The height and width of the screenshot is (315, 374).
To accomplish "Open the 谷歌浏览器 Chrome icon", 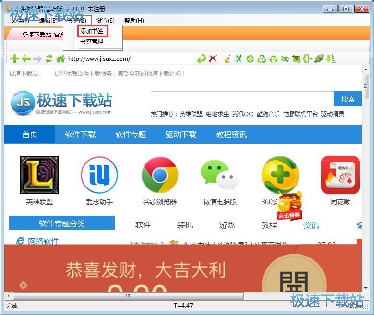I will (159, 175).
